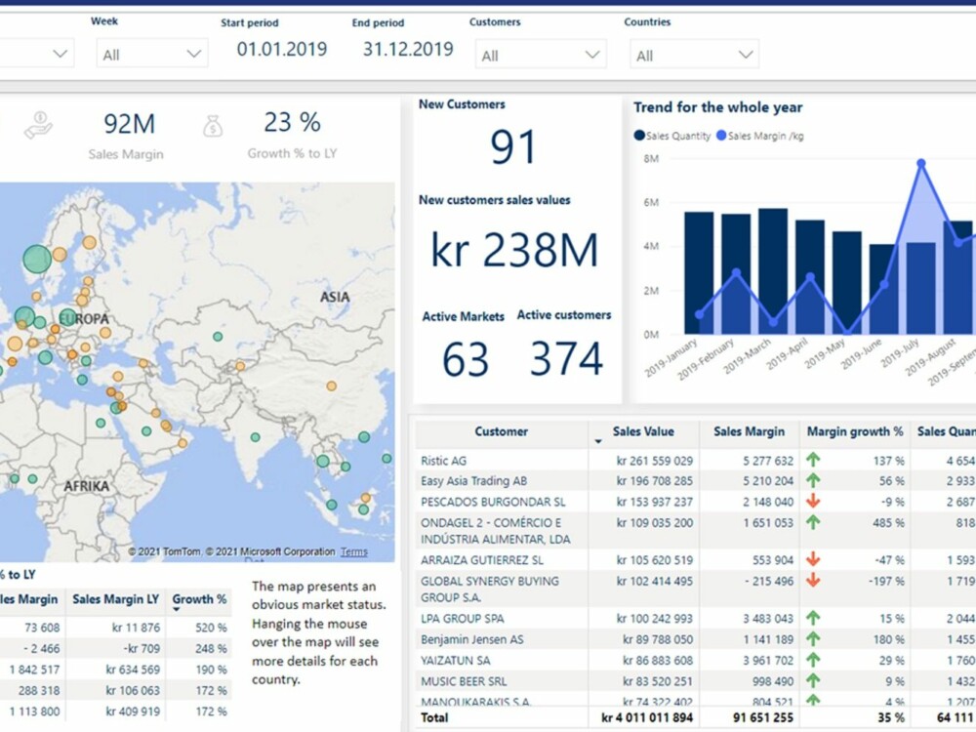976x732 pixels.
Task: Click the 92M Sales Margin card
Action: pyautogui.click(x=129, y=123)
